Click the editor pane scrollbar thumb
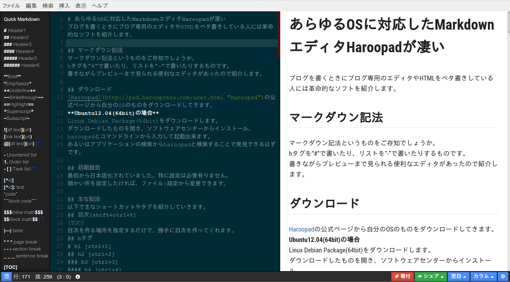 point(279,34)
